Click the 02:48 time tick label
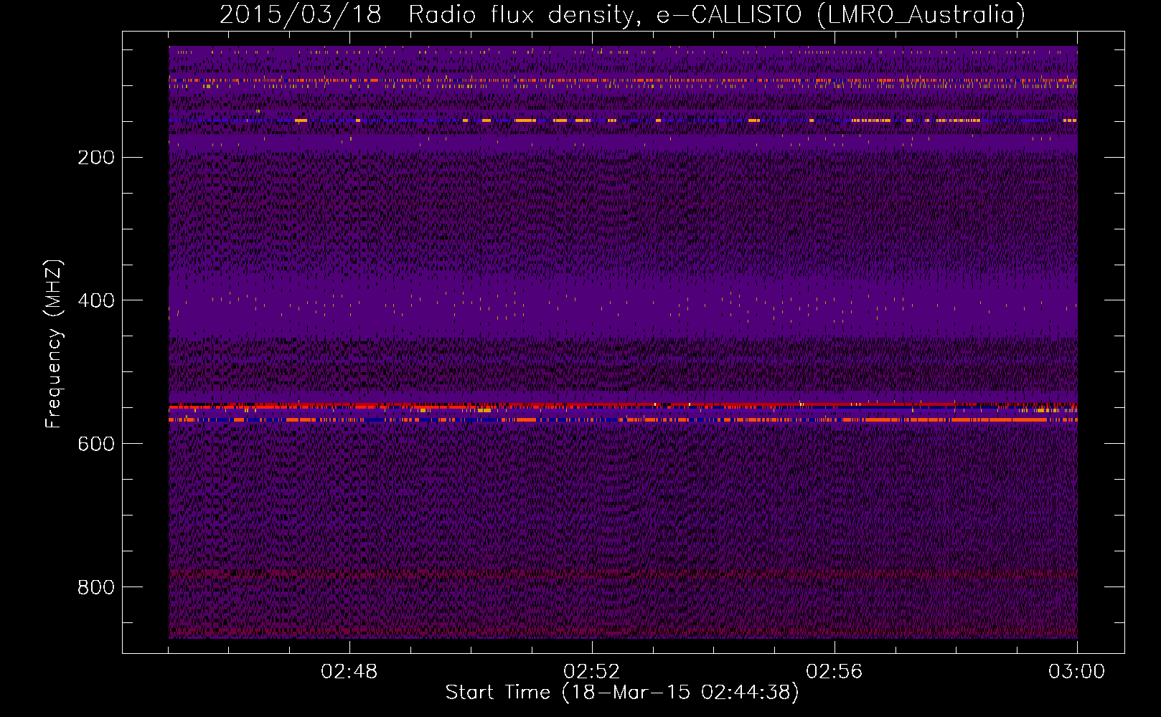 click(349, 672)
